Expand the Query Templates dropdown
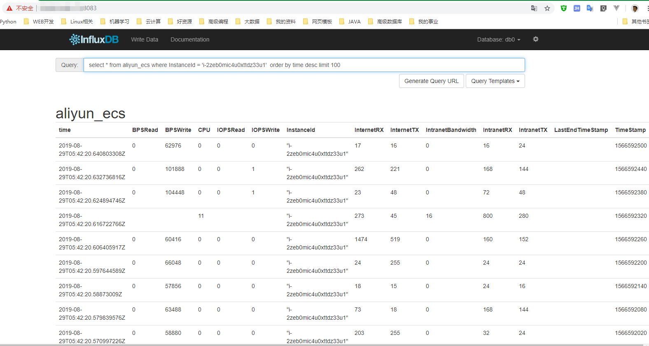Image resolution: width=649 pixels, height=346 pixels. click(x=495, y=81)
